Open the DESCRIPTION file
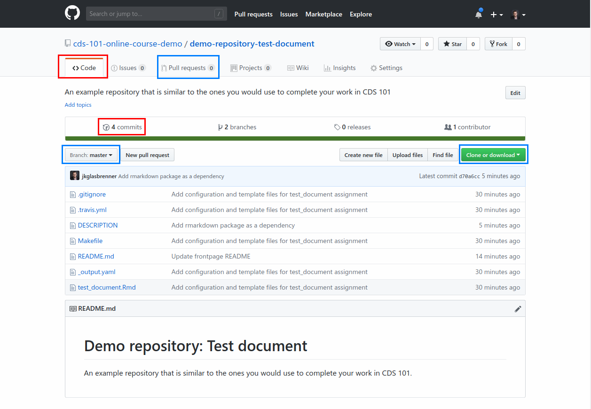This screenshot has width=591, height=409. [98, 225]
